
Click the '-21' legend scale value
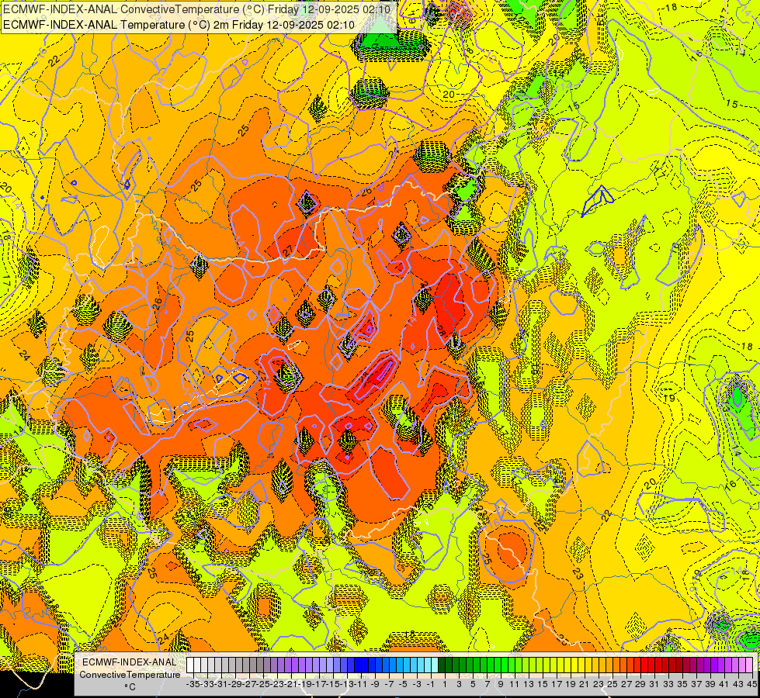291,685
